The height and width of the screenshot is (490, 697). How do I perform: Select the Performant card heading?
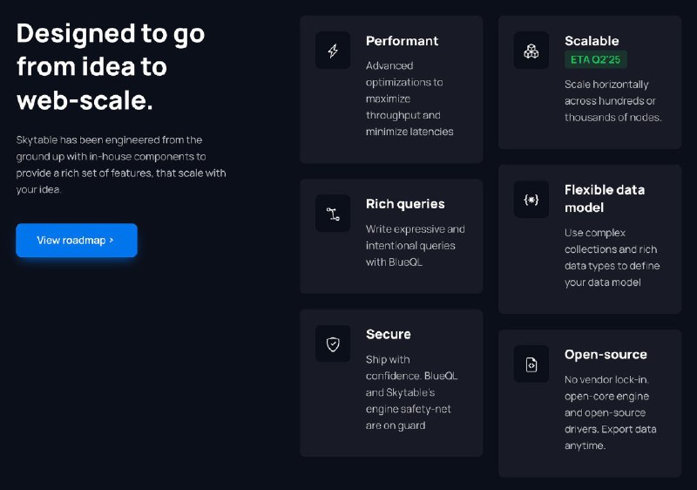402,41
